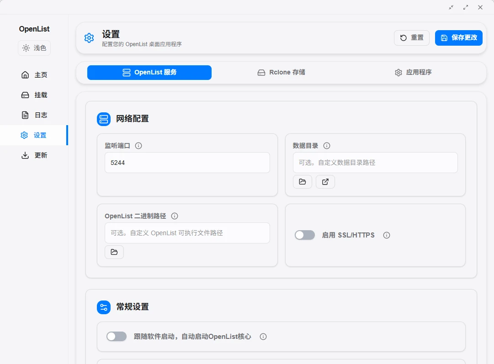This screenshot has width=494, height=364.
Task: Click info icon next to 数据目录
Action: tap(327, 146)
